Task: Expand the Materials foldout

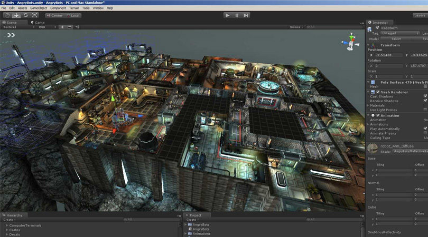Action: coord(368,105)
